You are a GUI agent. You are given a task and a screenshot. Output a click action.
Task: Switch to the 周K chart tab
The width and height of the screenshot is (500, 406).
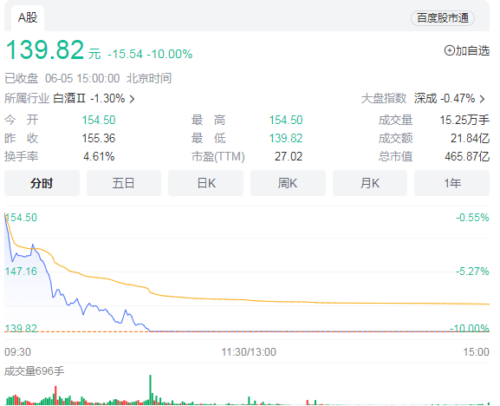coord(288,183)
